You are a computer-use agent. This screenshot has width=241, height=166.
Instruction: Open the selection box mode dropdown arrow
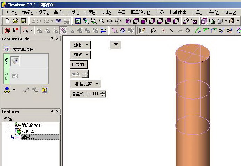[31, 31]
